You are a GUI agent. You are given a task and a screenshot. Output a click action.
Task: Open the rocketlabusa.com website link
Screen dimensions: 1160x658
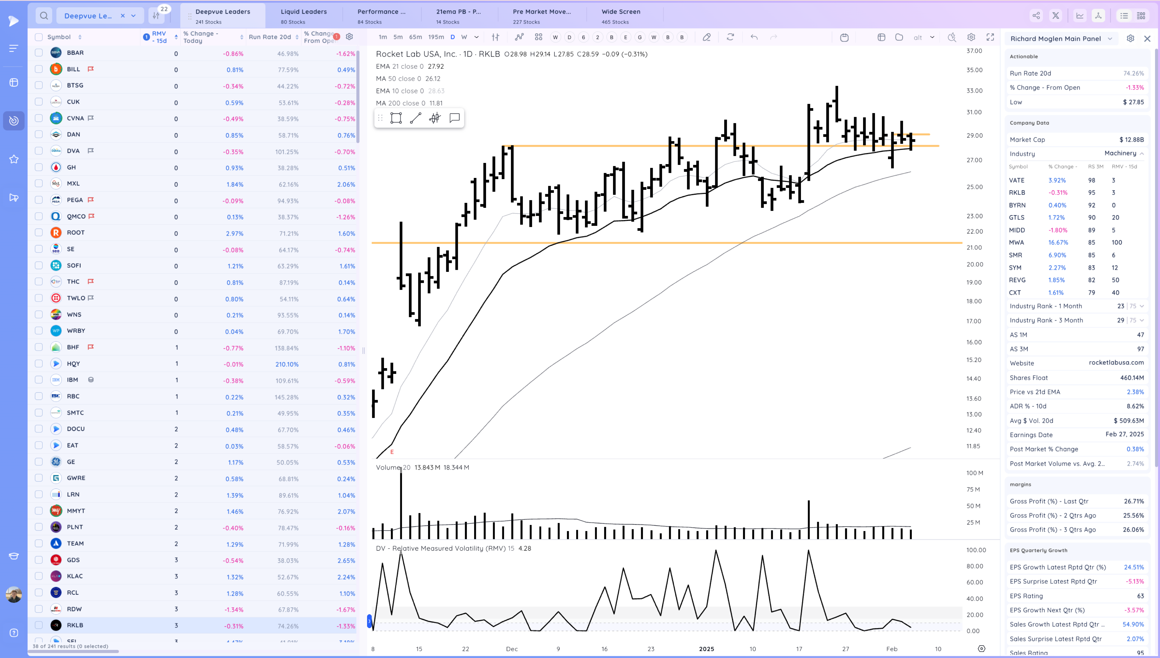(x=1116, y=363)
